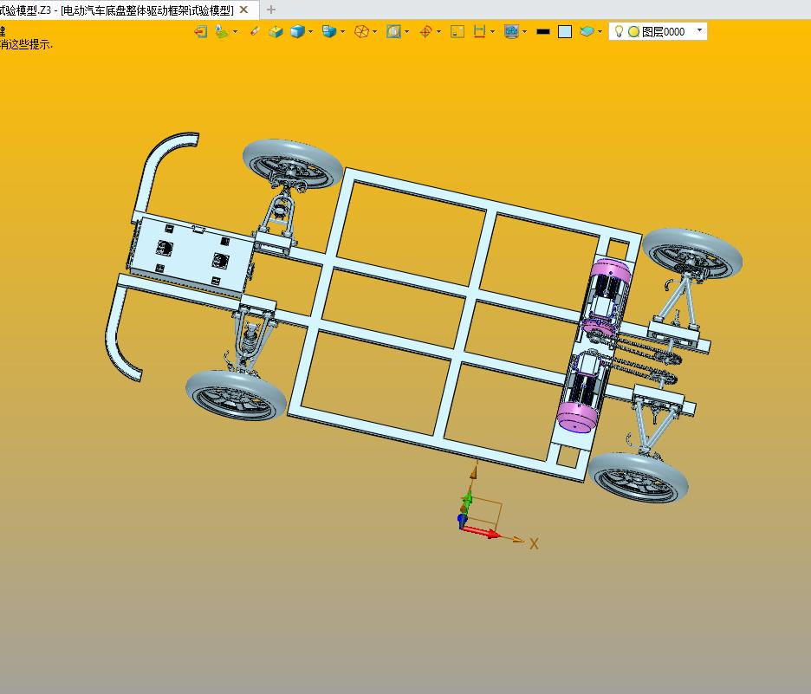Toggle the layer lightbulb visibility icon
This screenshot has height=694, width=811.
tap(618, 31)
